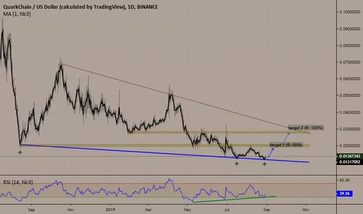Click the 0.09000000 price axis label
This screenshot has width=363, height=214.
click(x=350, y=29)
